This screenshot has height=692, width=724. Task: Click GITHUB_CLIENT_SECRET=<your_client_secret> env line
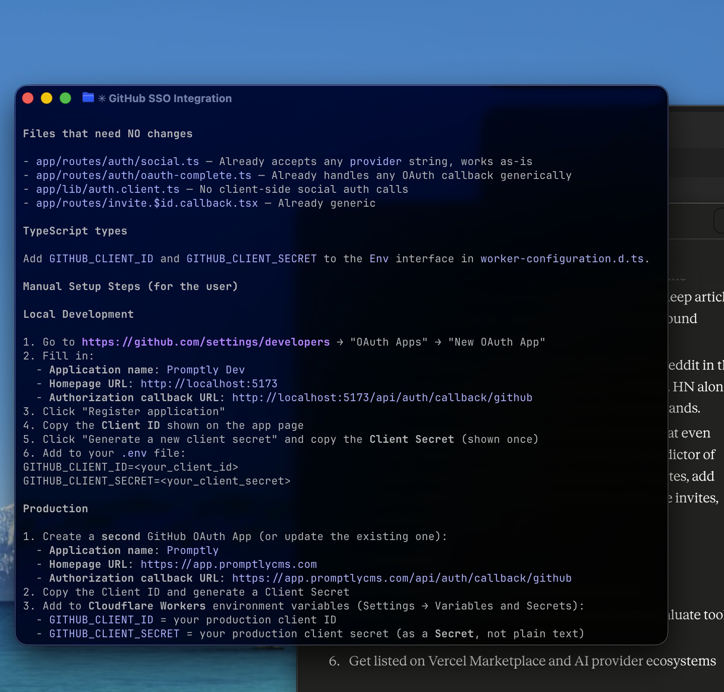tap(157, 481)
